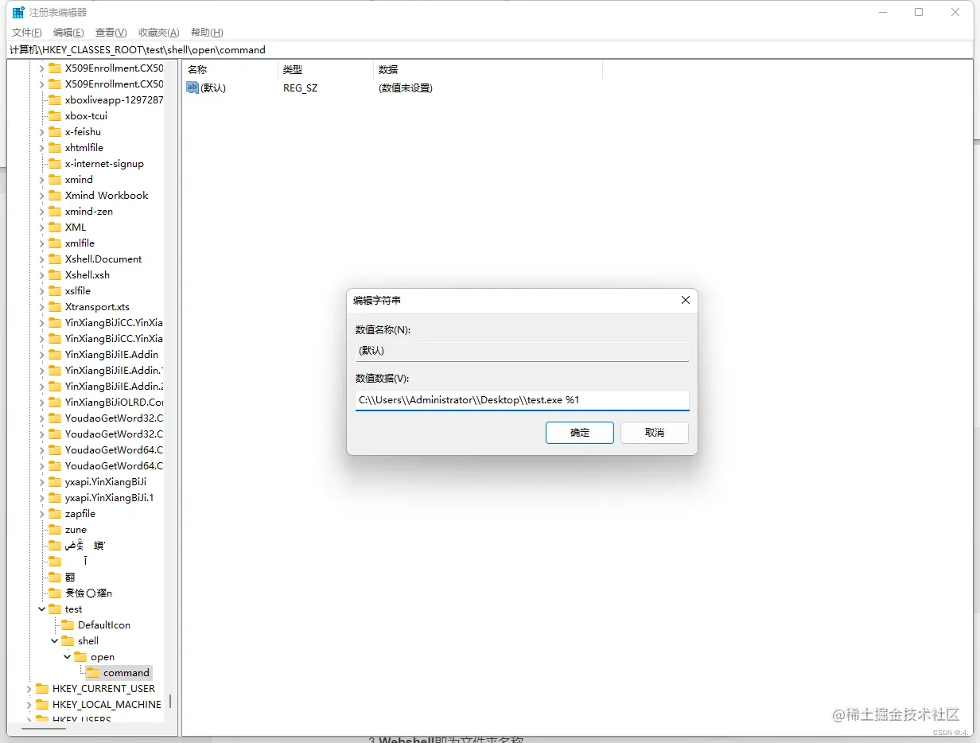Expand the HKEY_LOCAL_MACHINE hive

(29, 705)
